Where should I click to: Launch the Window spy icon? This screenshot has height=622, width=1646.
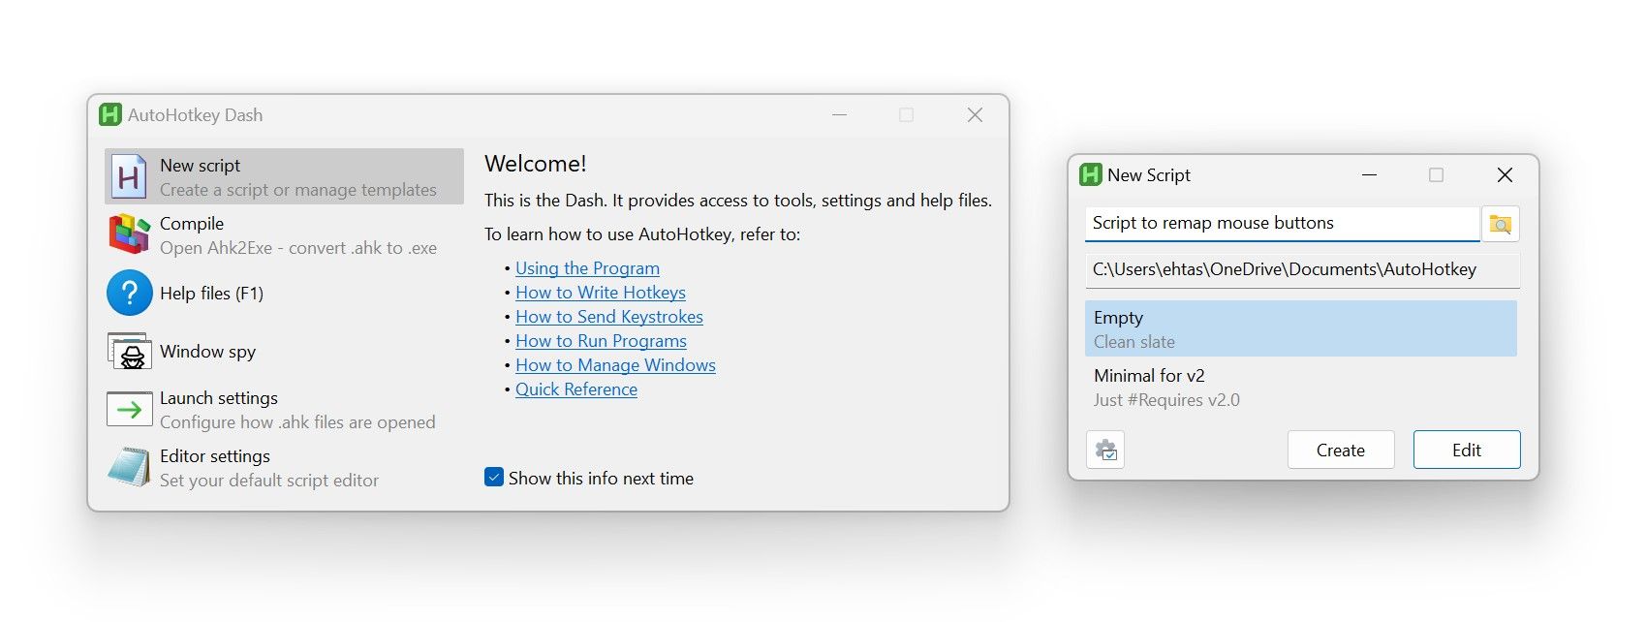pyautogui.click(x=129, y=352)
